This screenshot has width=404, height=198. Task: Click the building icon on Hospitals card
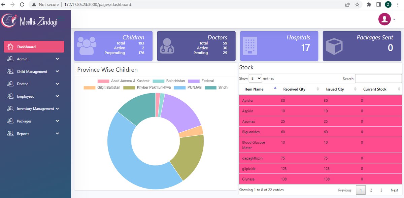pyautogui.click(x=250, y=46)
